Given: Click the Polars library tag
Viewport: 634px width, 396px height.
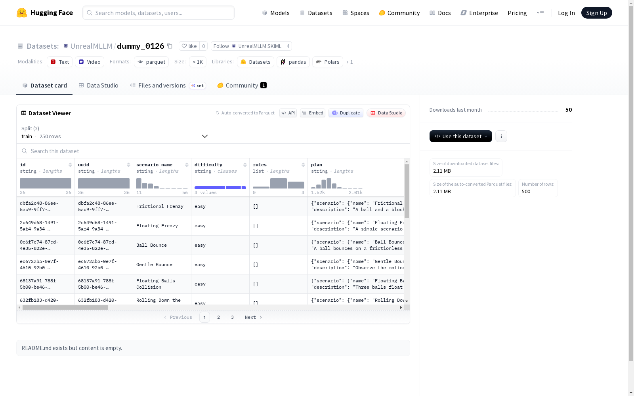Looking at the screenshot, I should 328,62.
